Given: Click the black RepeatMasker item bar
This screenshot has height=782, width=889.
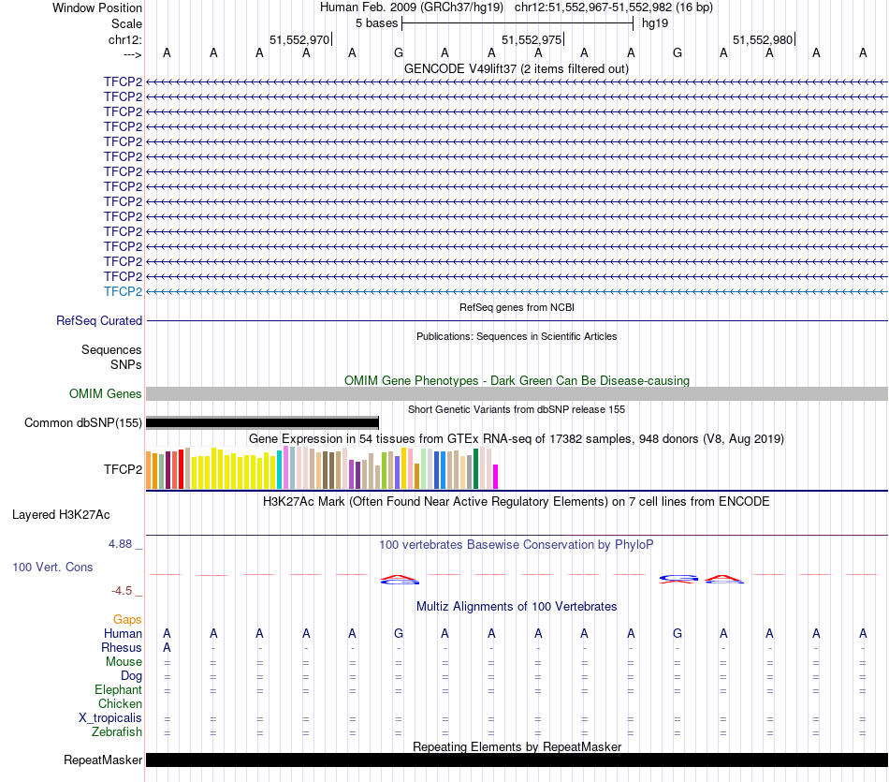Looking at the screenshot, I should coord(517,760).
